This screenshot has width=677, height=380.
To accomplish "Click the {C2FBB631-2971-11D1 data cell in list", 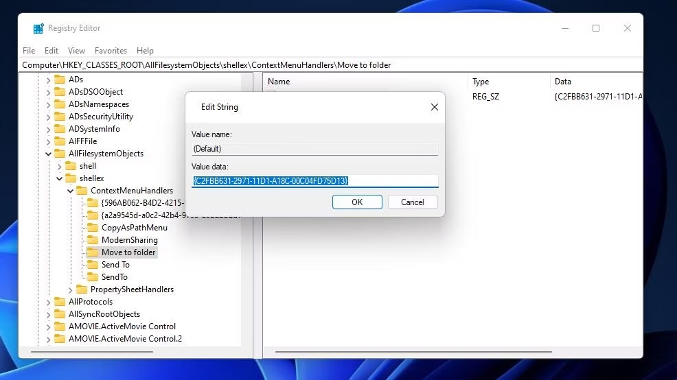I will coord(598,97).
